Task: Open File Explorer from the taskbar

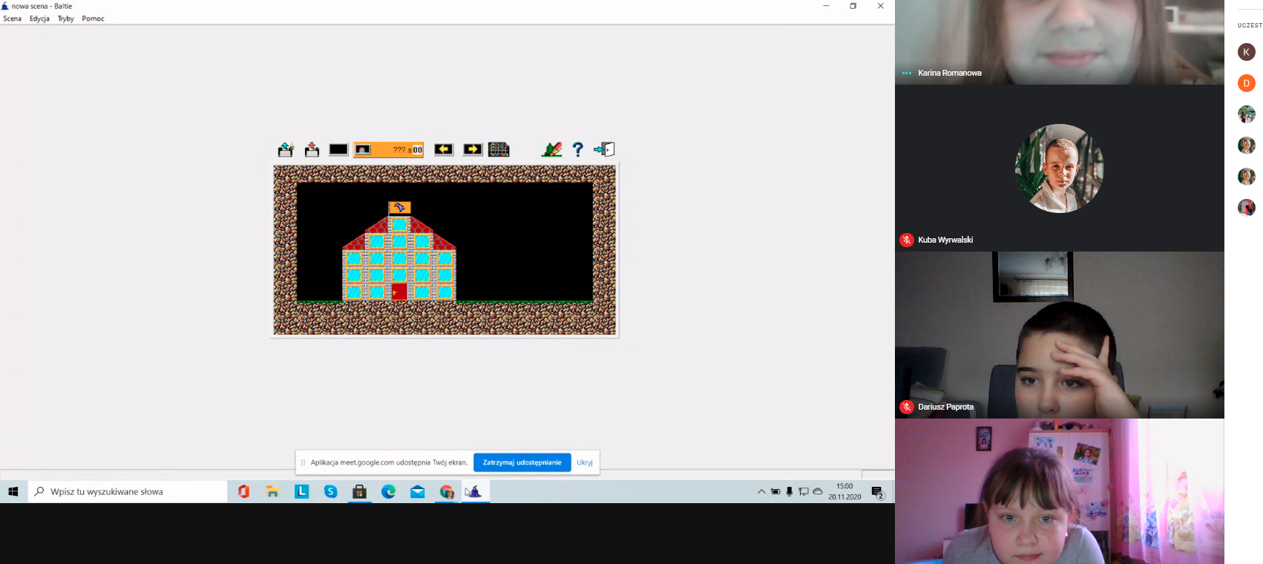Action: click(272, 491)
